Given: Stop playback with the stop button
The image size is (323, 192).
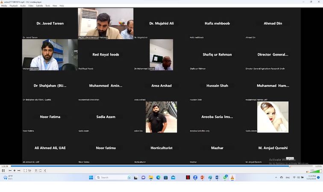Looking at the screenshot, I should [15, 171].
